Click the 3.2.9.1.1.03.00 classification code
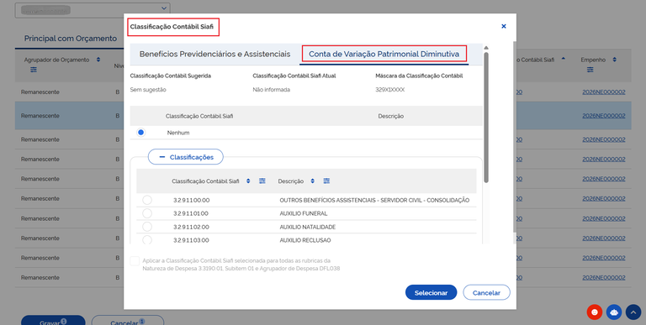The width and height of the screenshot is (646, 325). (x=192, y=240)
